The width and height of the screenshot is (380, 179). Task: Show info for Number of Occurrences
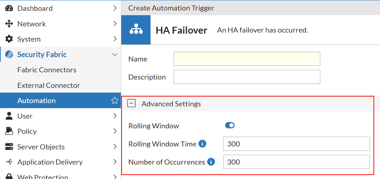tap(211, 162)
